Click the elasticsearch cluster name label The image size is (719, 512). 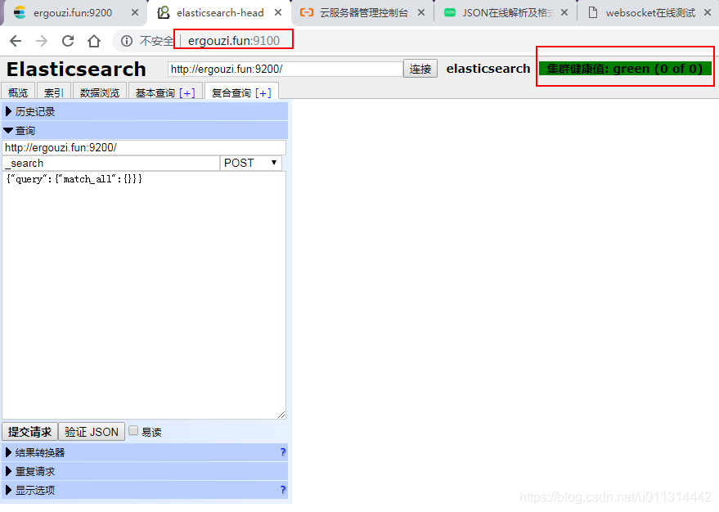[488, 69]
